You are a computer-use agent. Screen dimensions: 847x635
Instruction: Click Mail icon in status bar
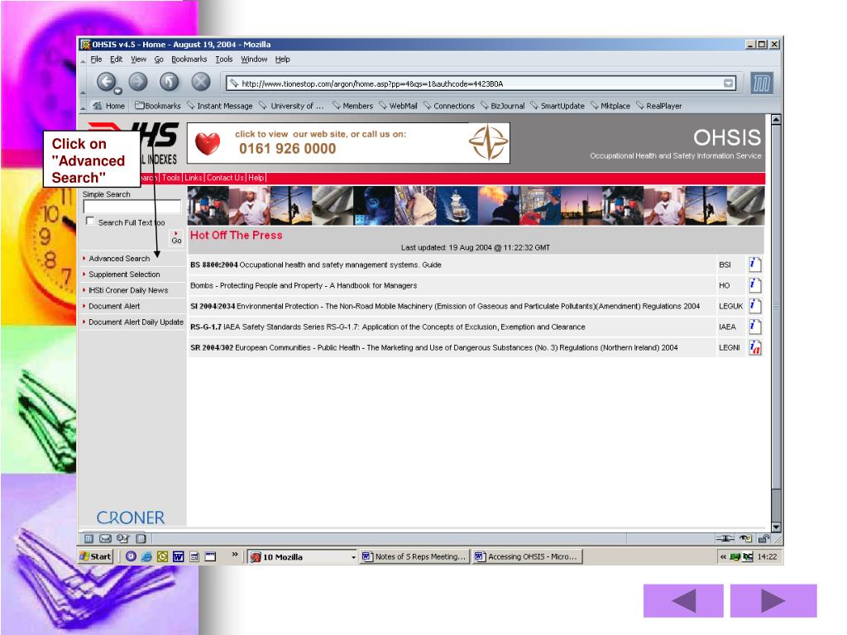pyautogui.click(x=106, y=538)
